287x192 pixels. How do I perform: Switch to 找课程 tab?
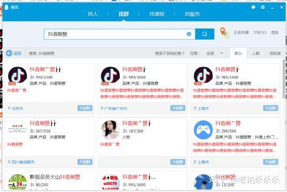click(x=156, y=14)
